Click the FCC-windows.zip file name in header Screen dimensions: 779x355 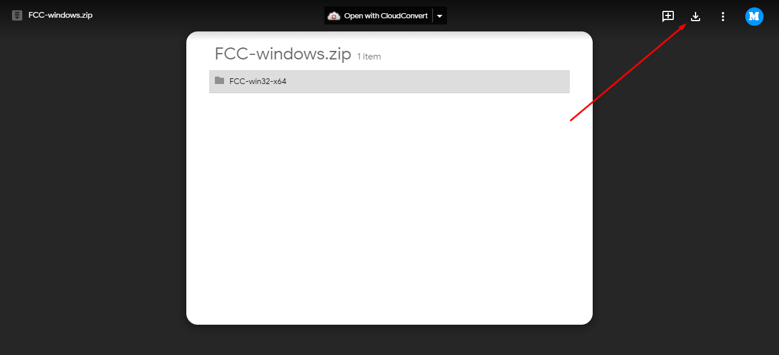click(x=61, y=15)
